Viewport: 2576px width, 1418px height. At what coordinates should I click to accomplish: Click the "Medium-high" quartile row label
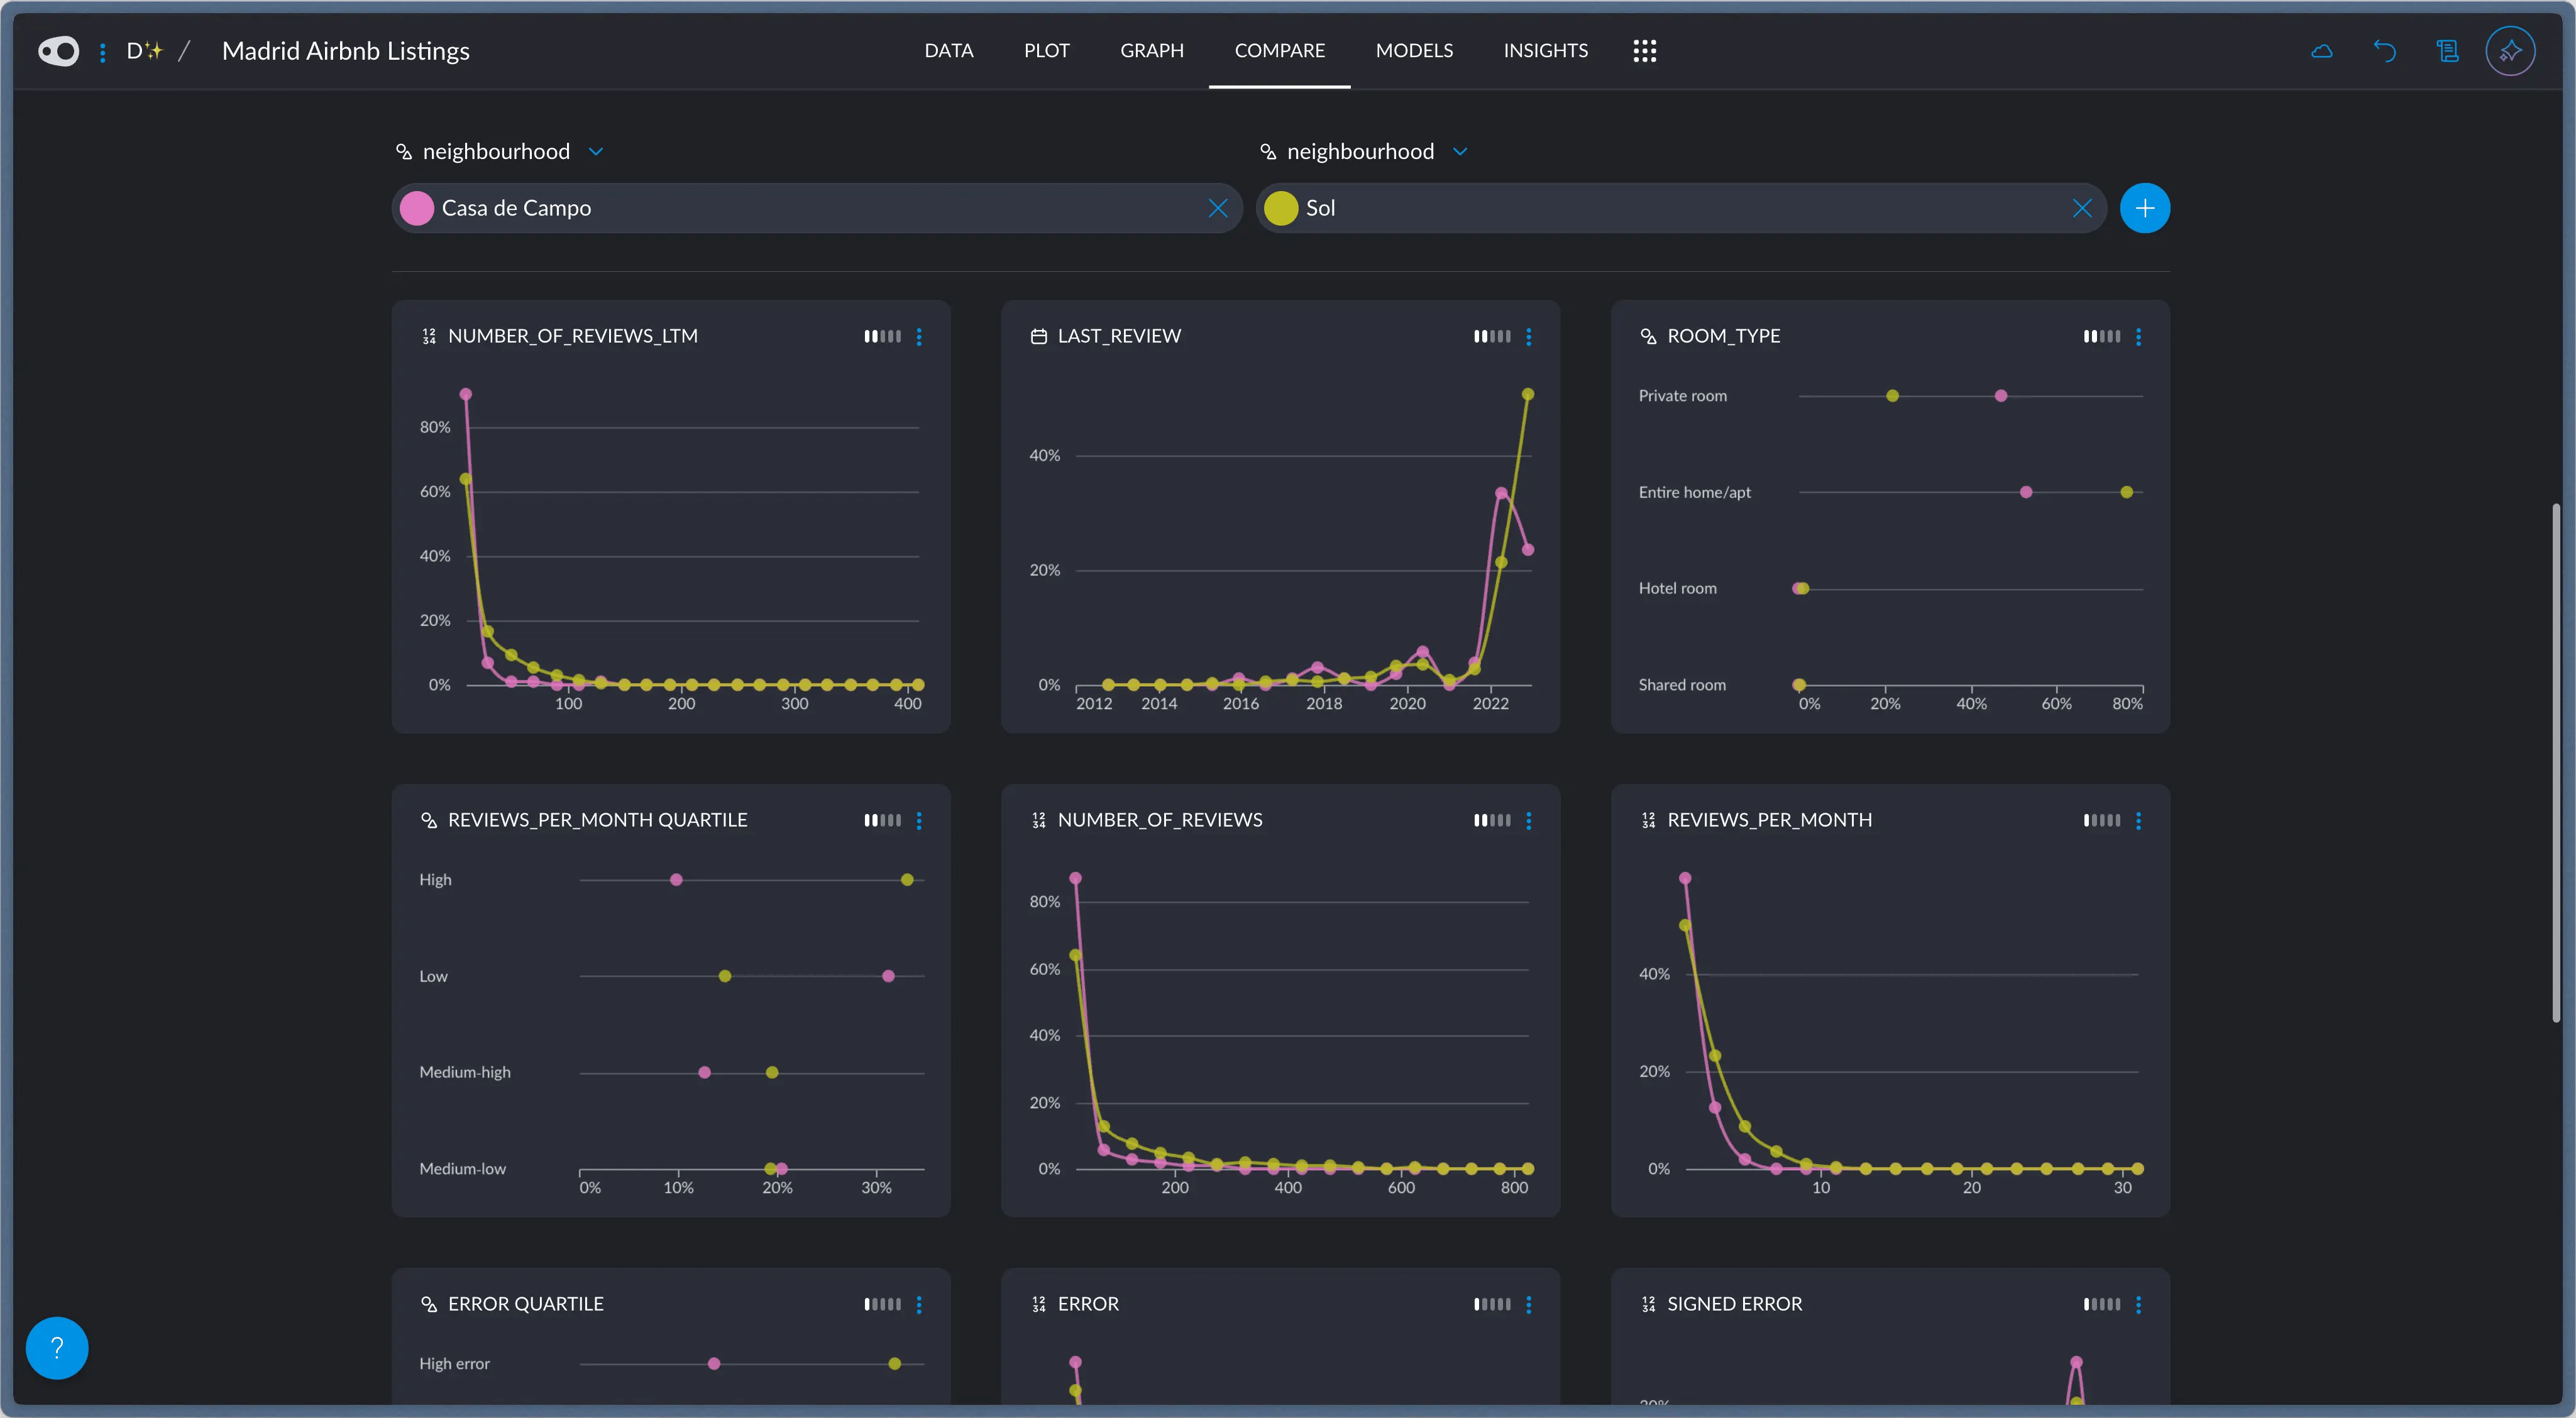click(465, 1073)
